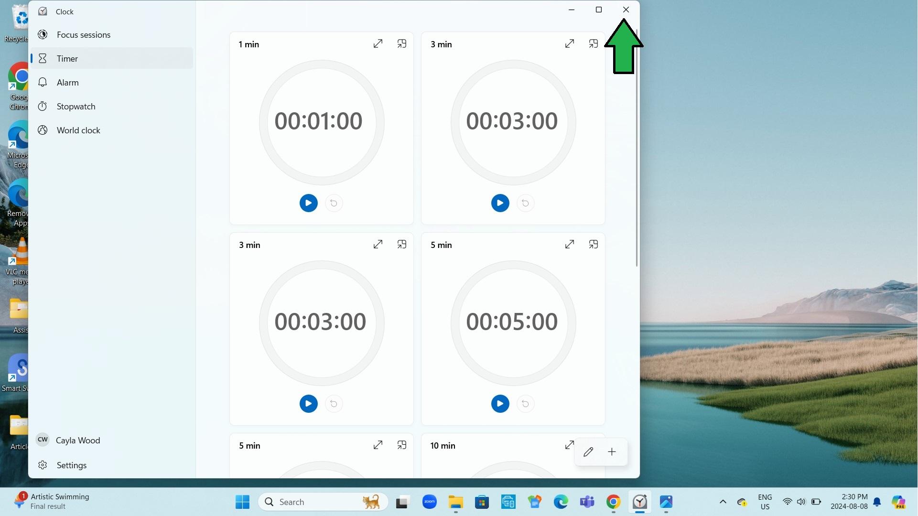Launch Zoom from the taskbar
The image size is (918, 516).
click(x=430, y=502)
